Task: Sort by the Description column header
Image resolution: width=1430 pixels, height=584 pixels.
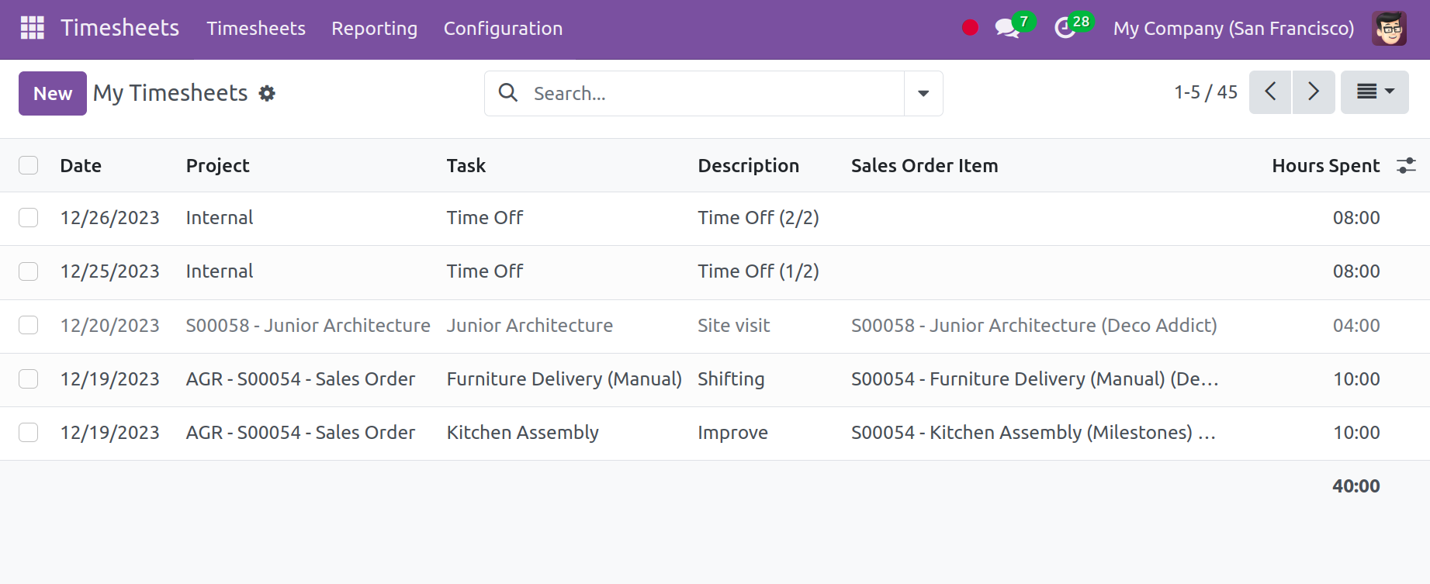Action: 749,165
